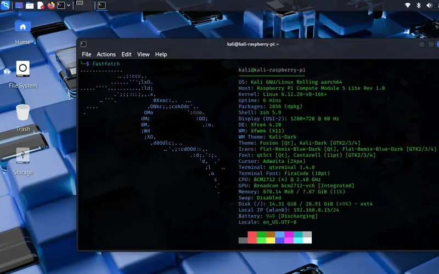Click the 'kali@kali-raspberry-pi' header in the output
The height and width of the screenshot is (274, 439).
[x=272, y=70]
